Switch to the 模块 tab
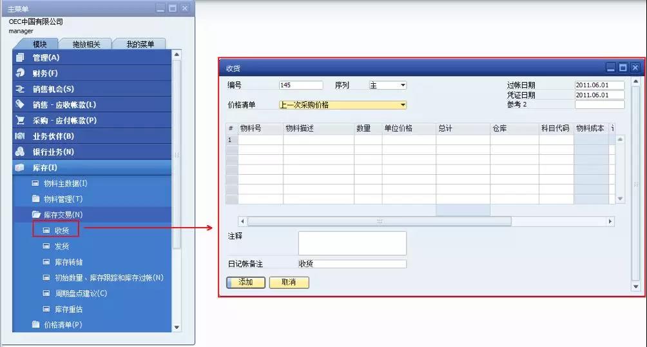The image size is (647, 347). [x=39, y=45]
